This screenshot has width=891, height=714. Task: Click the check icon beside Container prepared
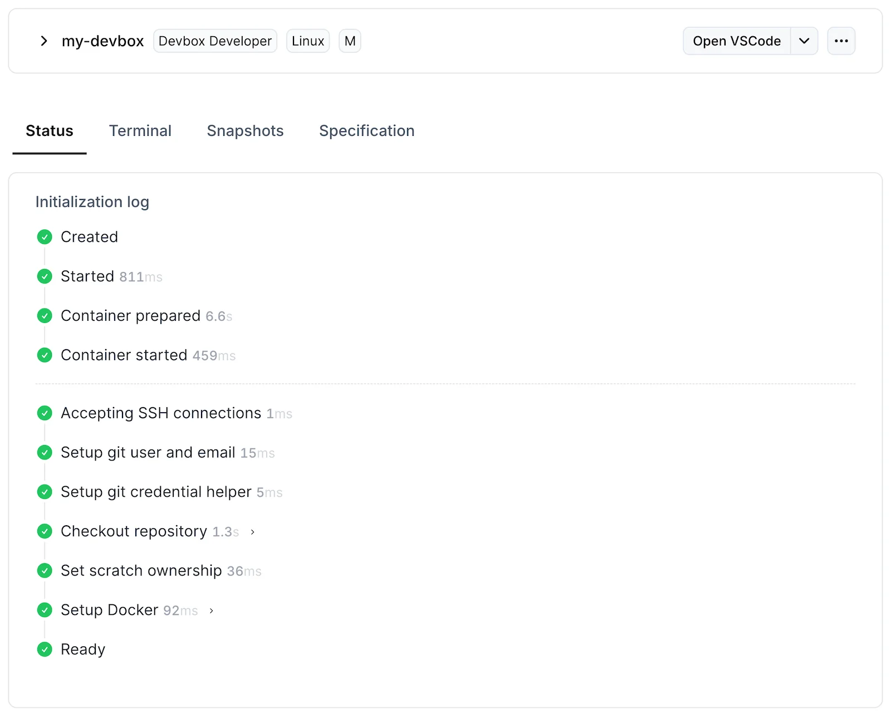pyautogui.click(x=45, y=316)
